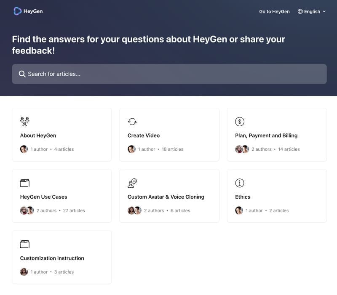Click the HeyGen brand name text

tap(33, 11)
